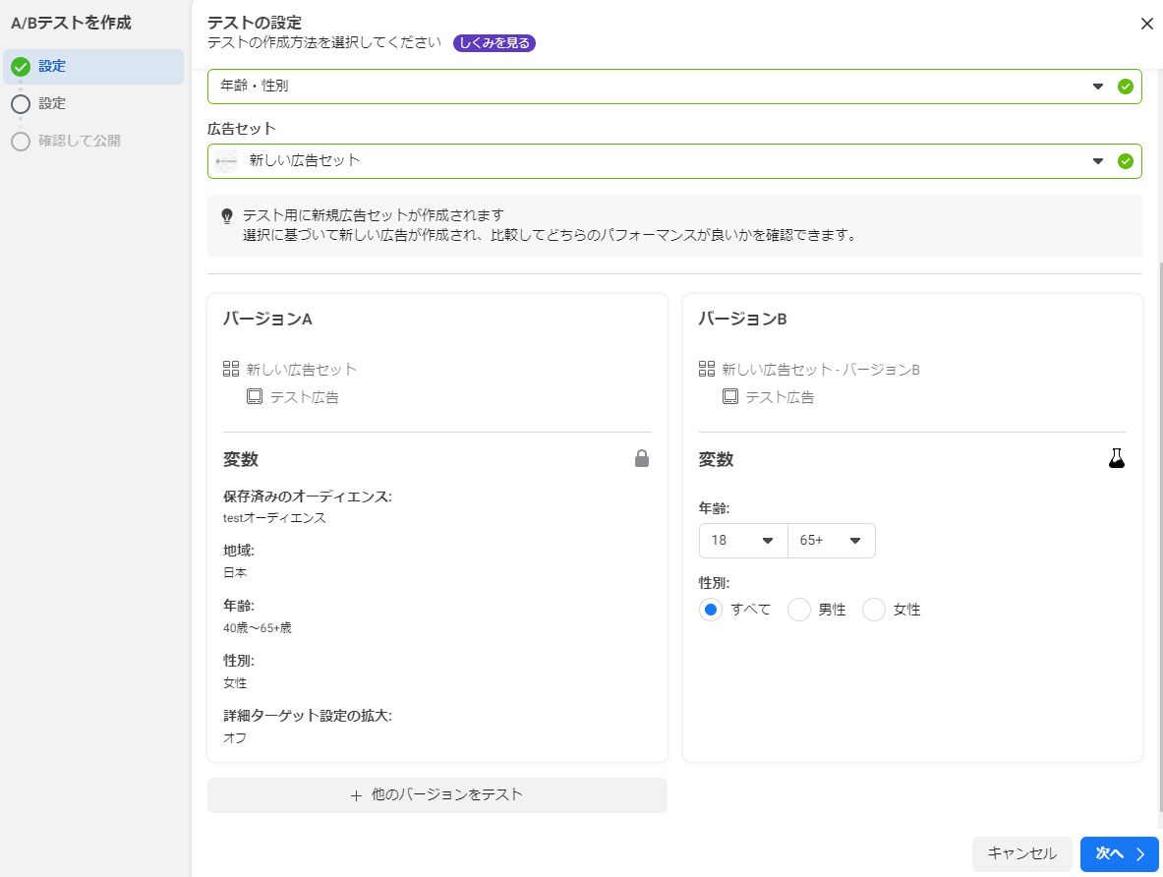Click the バージョンB heading
This screenshot has width=1163, height=877.
click(742, 320)
